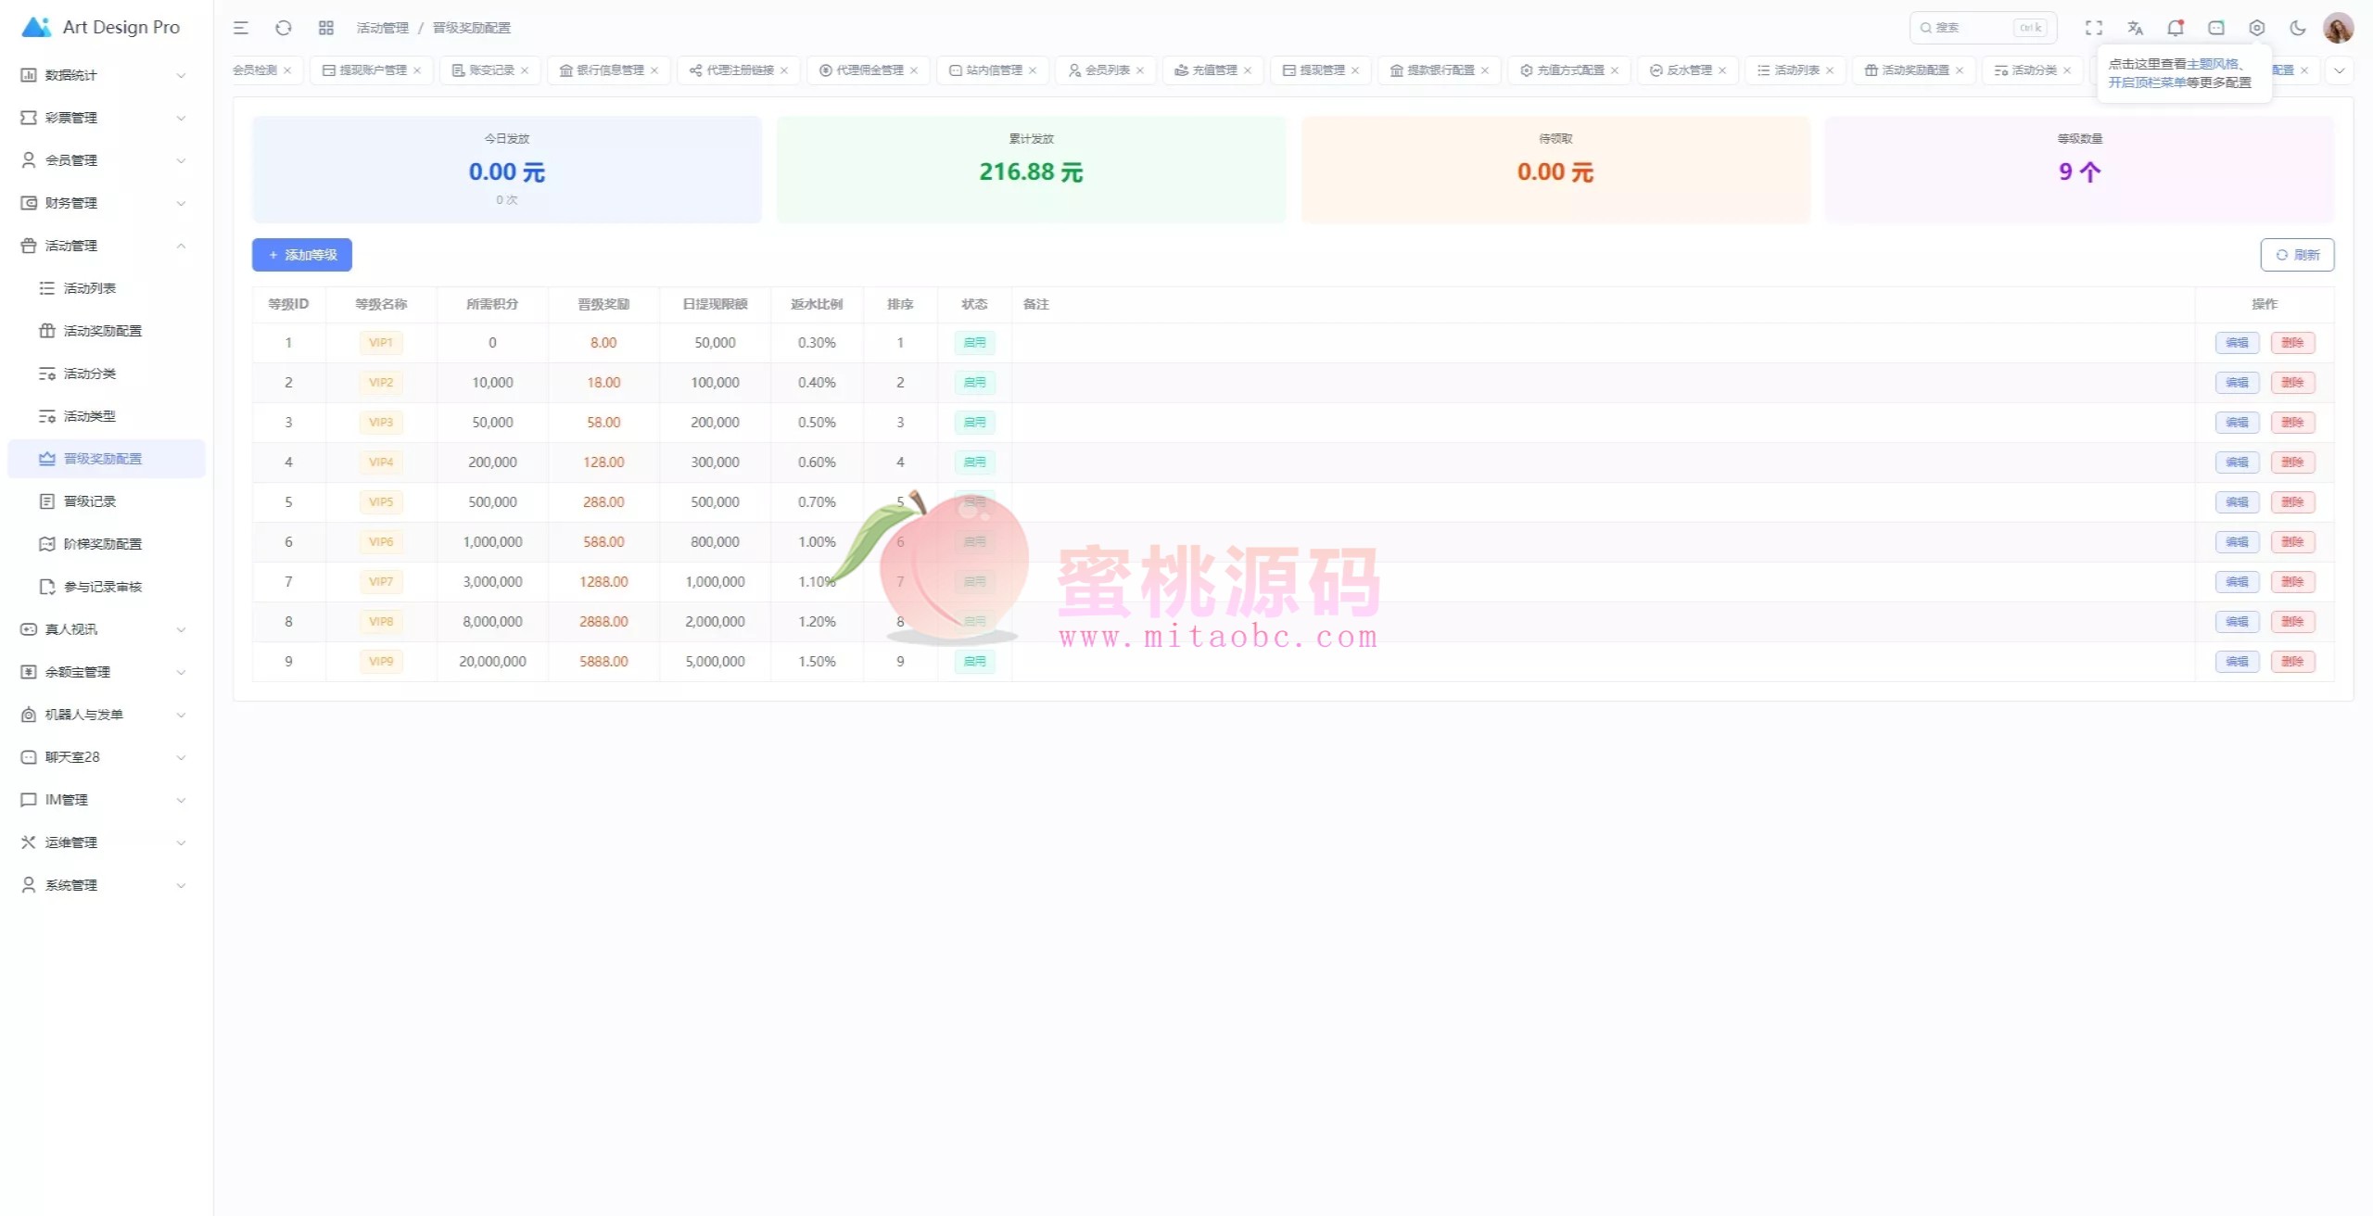Enter fullscreen mode via header icon
This screenshot has height=1216, width=2373.
tap(2094, 28)
